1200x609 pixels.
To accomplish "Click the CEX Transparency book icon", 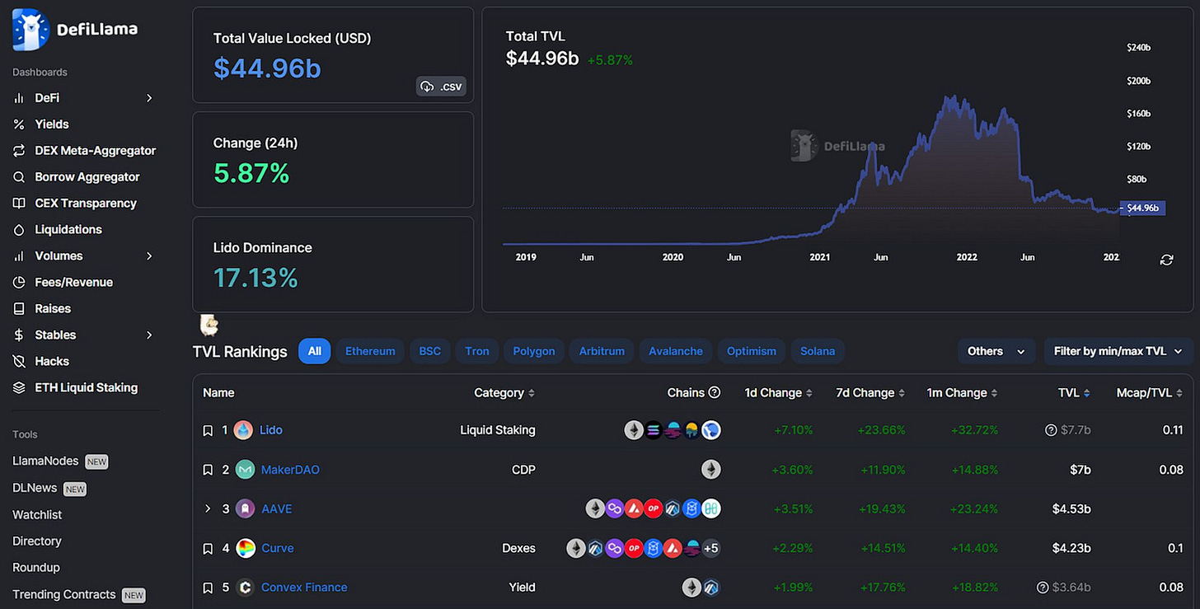I will click(x=19, y=204).
